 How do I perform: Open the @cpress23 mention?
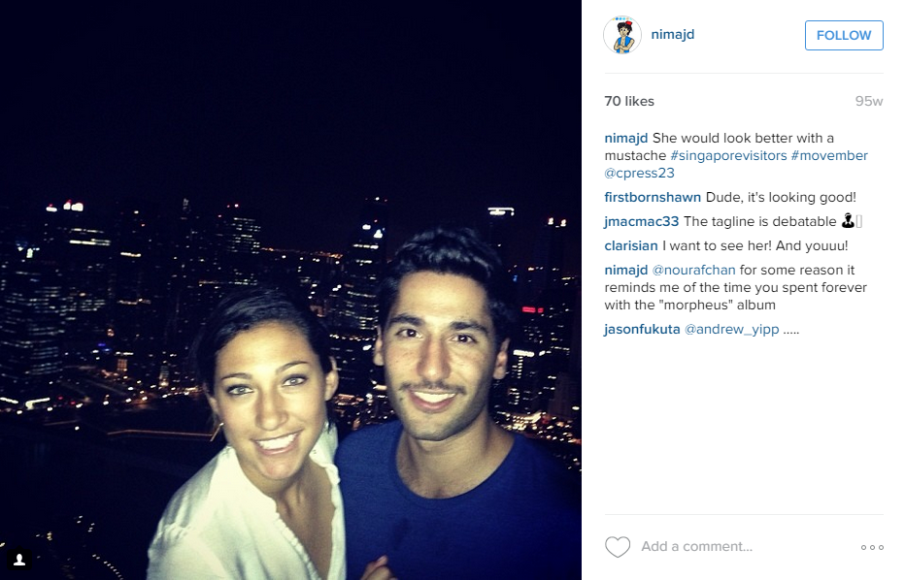639,173
